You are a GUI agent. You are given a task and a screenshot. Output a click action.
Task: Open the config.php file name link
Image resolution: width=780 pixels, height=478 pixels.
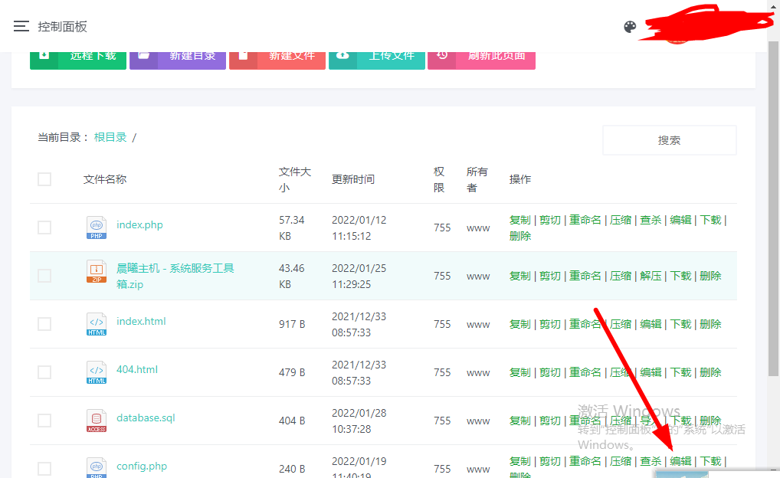pyautogui.click(x=142, y=466)
